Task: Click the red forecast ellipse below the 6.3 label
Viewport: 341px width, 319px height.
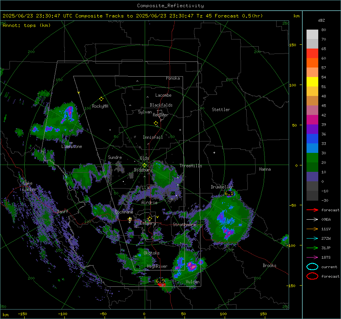Action: click(x=161, y=284)
